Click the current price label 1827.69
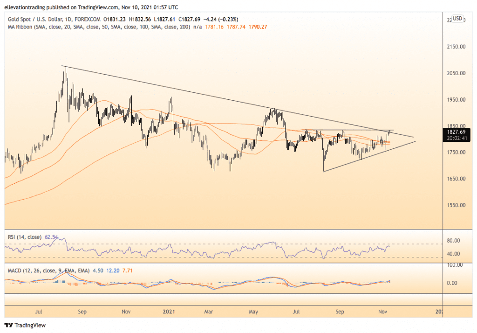This screenshot has width=477, height=333. click(x=457, y=132)
